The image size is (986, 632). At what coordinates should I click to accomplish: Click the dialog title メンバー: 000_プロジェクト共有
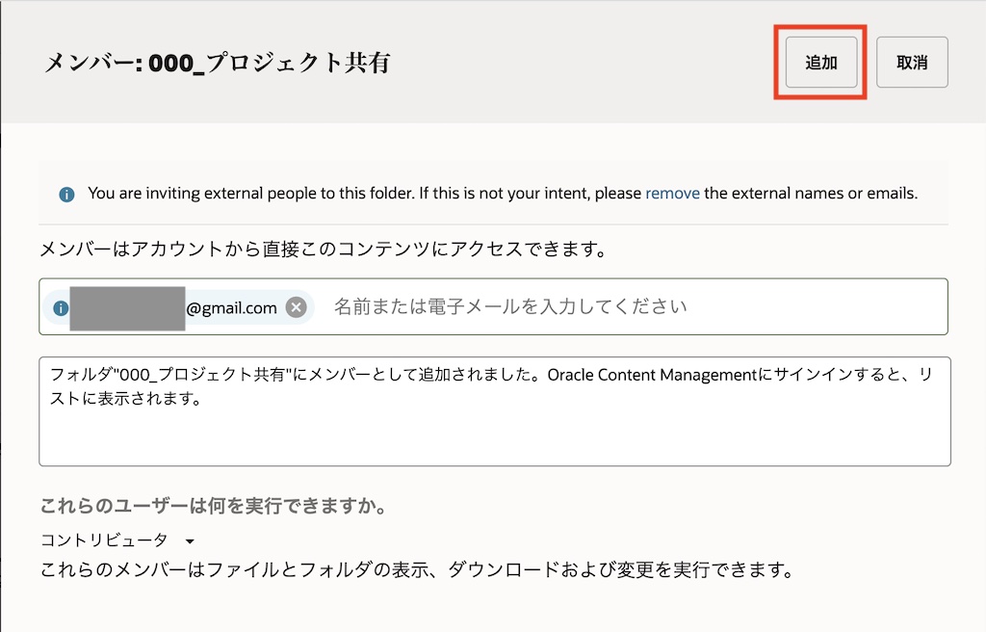pos(217,64)
